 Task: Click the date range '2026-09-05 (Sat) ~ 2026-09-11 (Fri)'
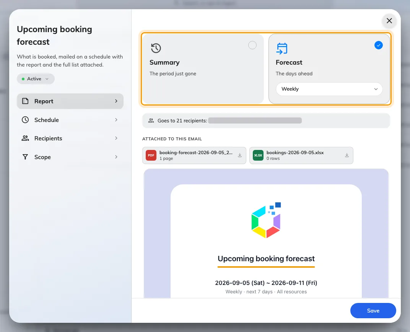(266, 283)
